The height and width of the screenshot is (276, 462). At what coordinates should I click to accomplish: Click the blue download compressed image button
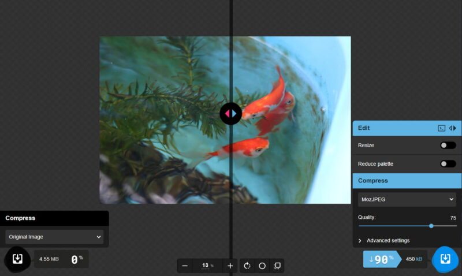pos(445,259)
